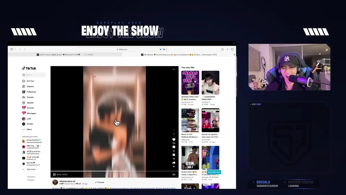Open Activity notifications
346x195 pixels.
[28, 108]
